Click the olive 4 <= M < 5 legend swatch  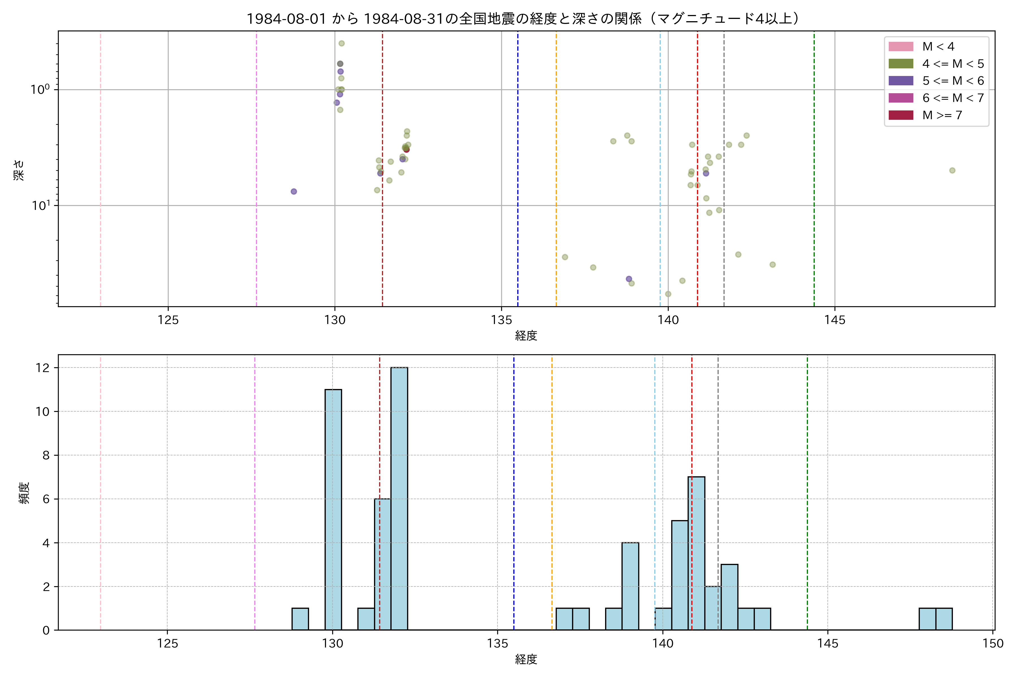tap(901, 64)
